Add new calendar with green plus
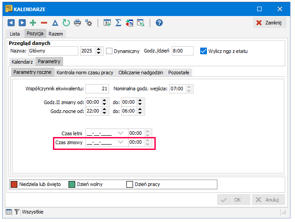The image size is (295, 222). pyautogui.click(x=33, y=23)
